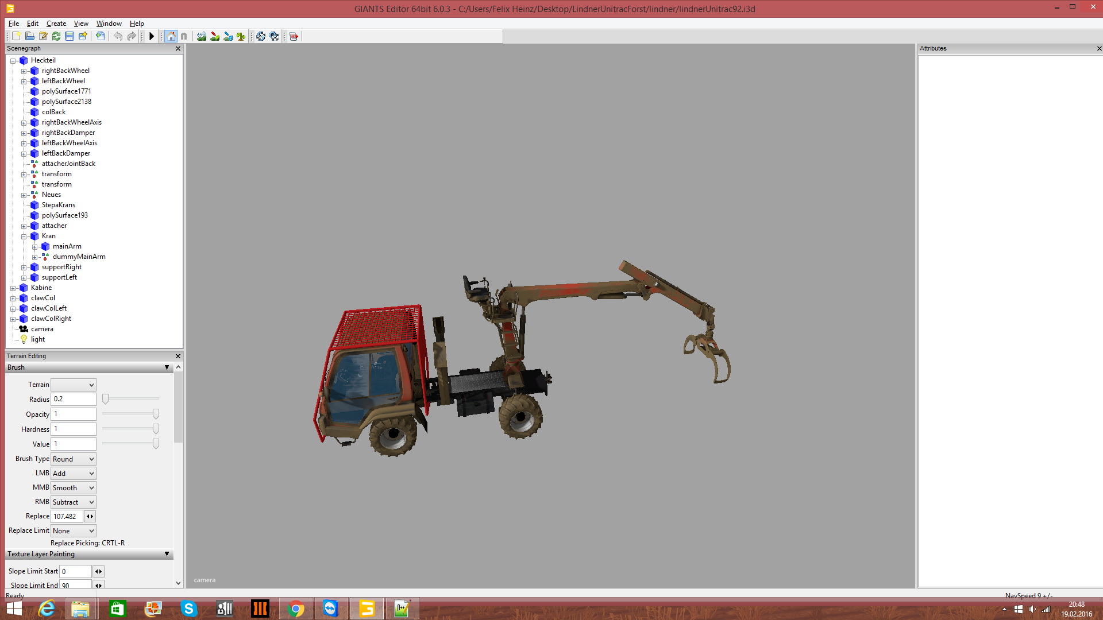Select the mainArm tree item

click(x=67, y=247)
